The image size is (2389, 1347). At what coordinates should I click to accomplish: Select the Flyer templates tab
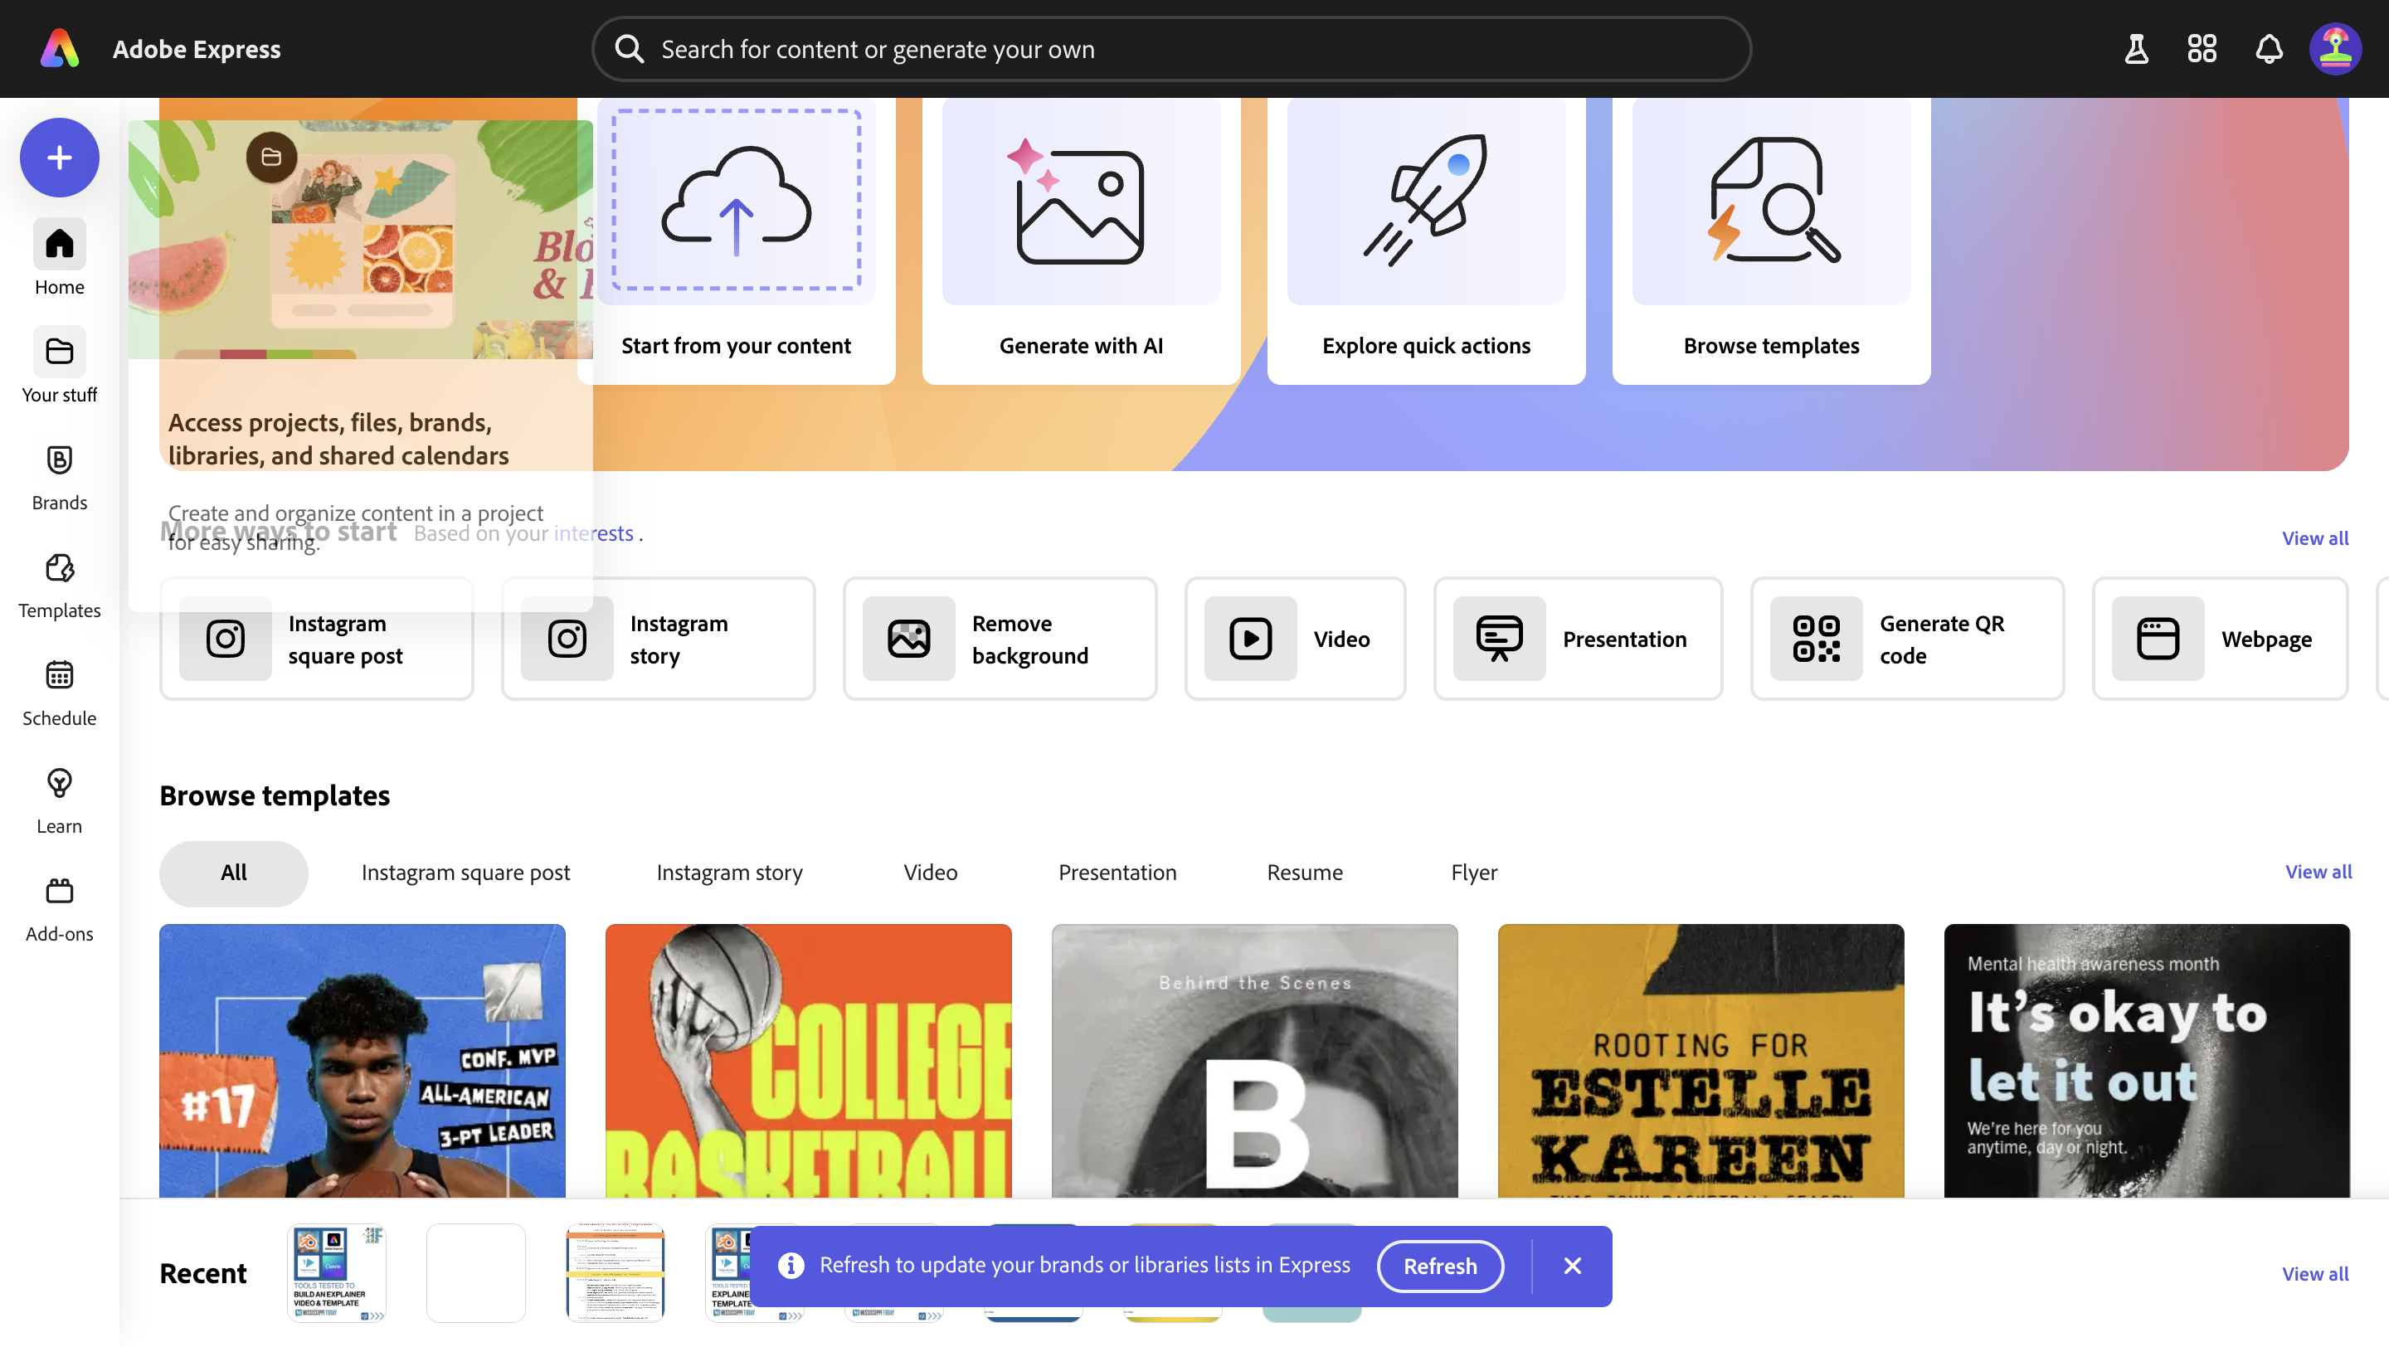point(1474,873)
